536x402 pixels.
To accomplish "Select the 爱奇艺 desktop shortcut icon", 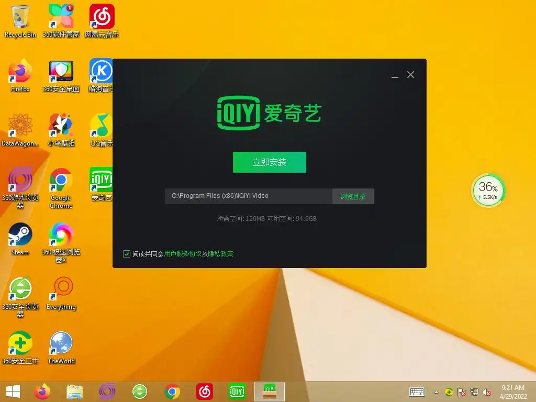I will coord(101,184).
